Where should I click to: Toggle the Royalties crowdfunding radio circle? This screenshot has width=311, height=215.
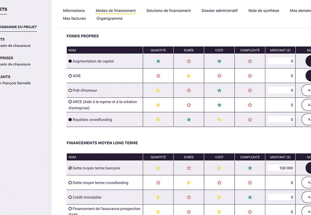(70, 120)
